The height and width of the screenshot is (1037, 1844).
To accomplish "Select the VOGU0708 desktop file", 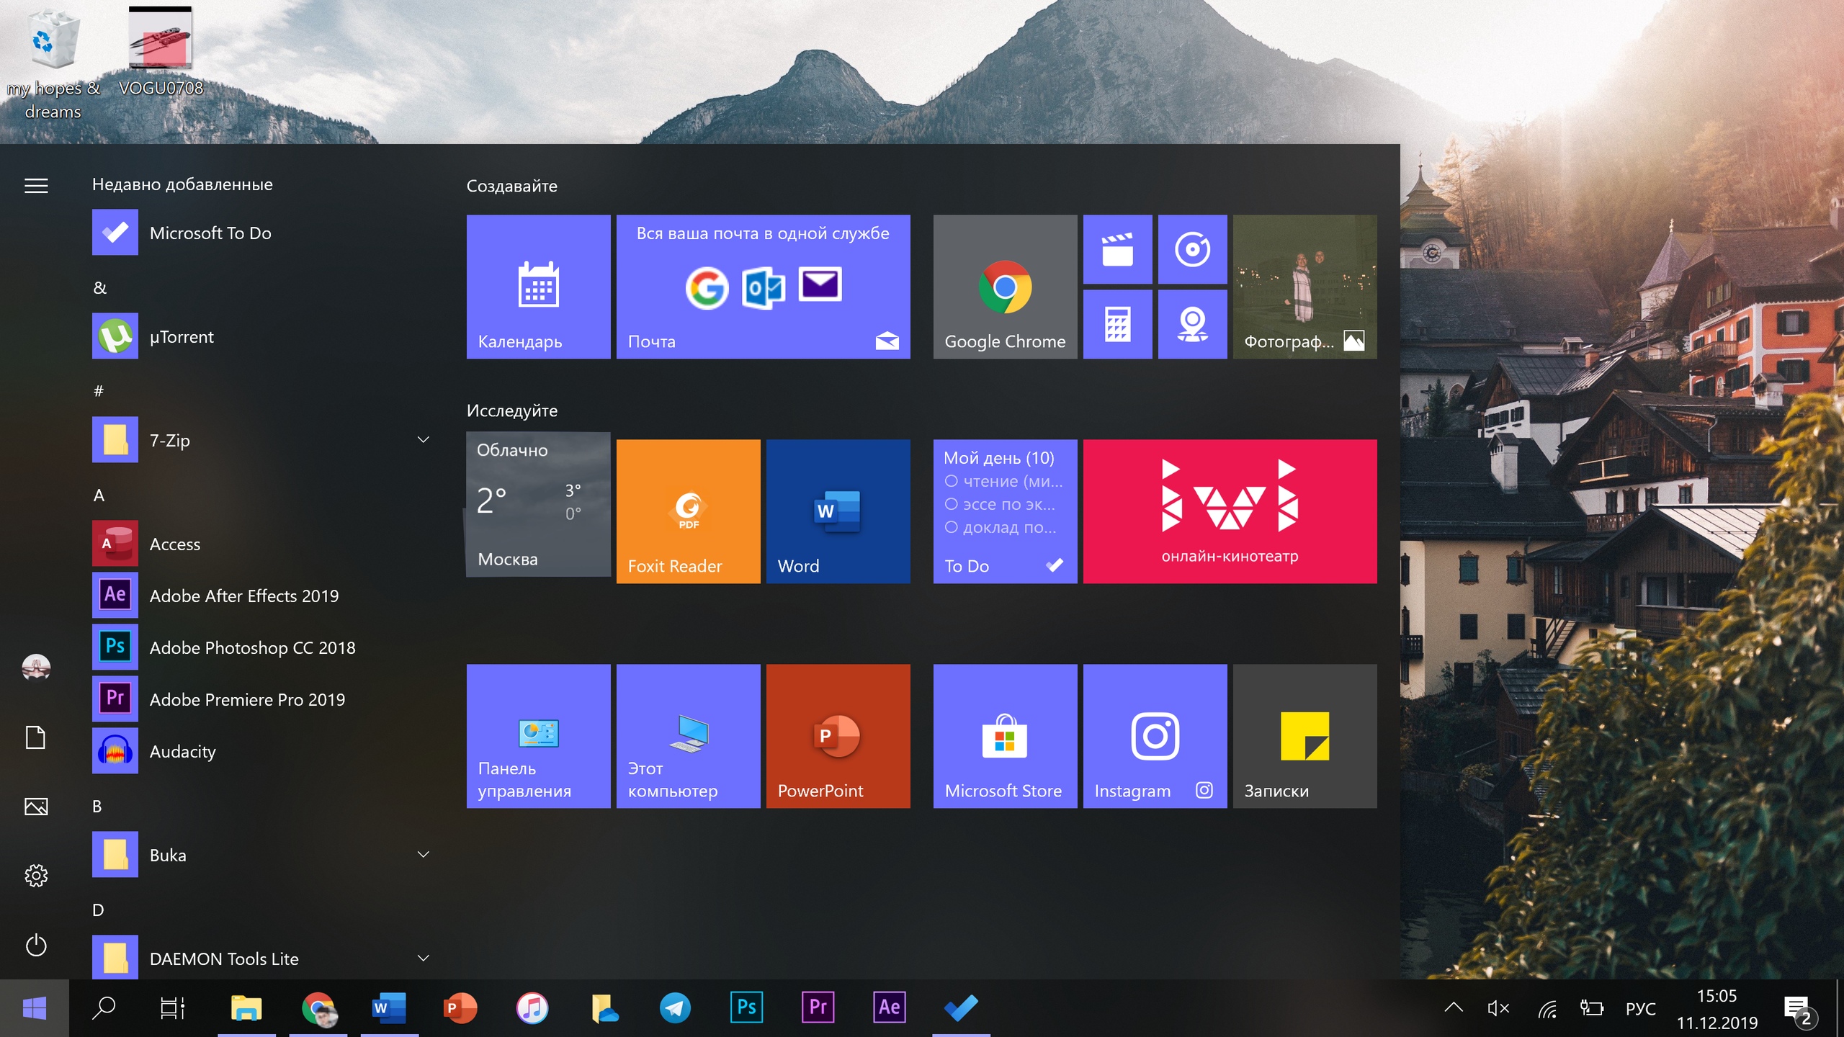I will tap(161, 52).
